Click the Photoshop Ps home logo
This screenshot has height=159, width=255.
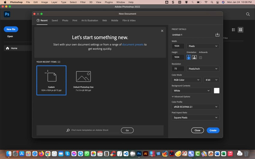pyautogui.click(x=7, y=14)
